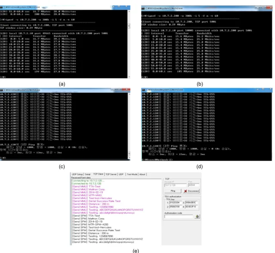Click cmd icon in window (b) title bar
The width and height of the screenshot is (275, 253).
click(x=143, y=8)
